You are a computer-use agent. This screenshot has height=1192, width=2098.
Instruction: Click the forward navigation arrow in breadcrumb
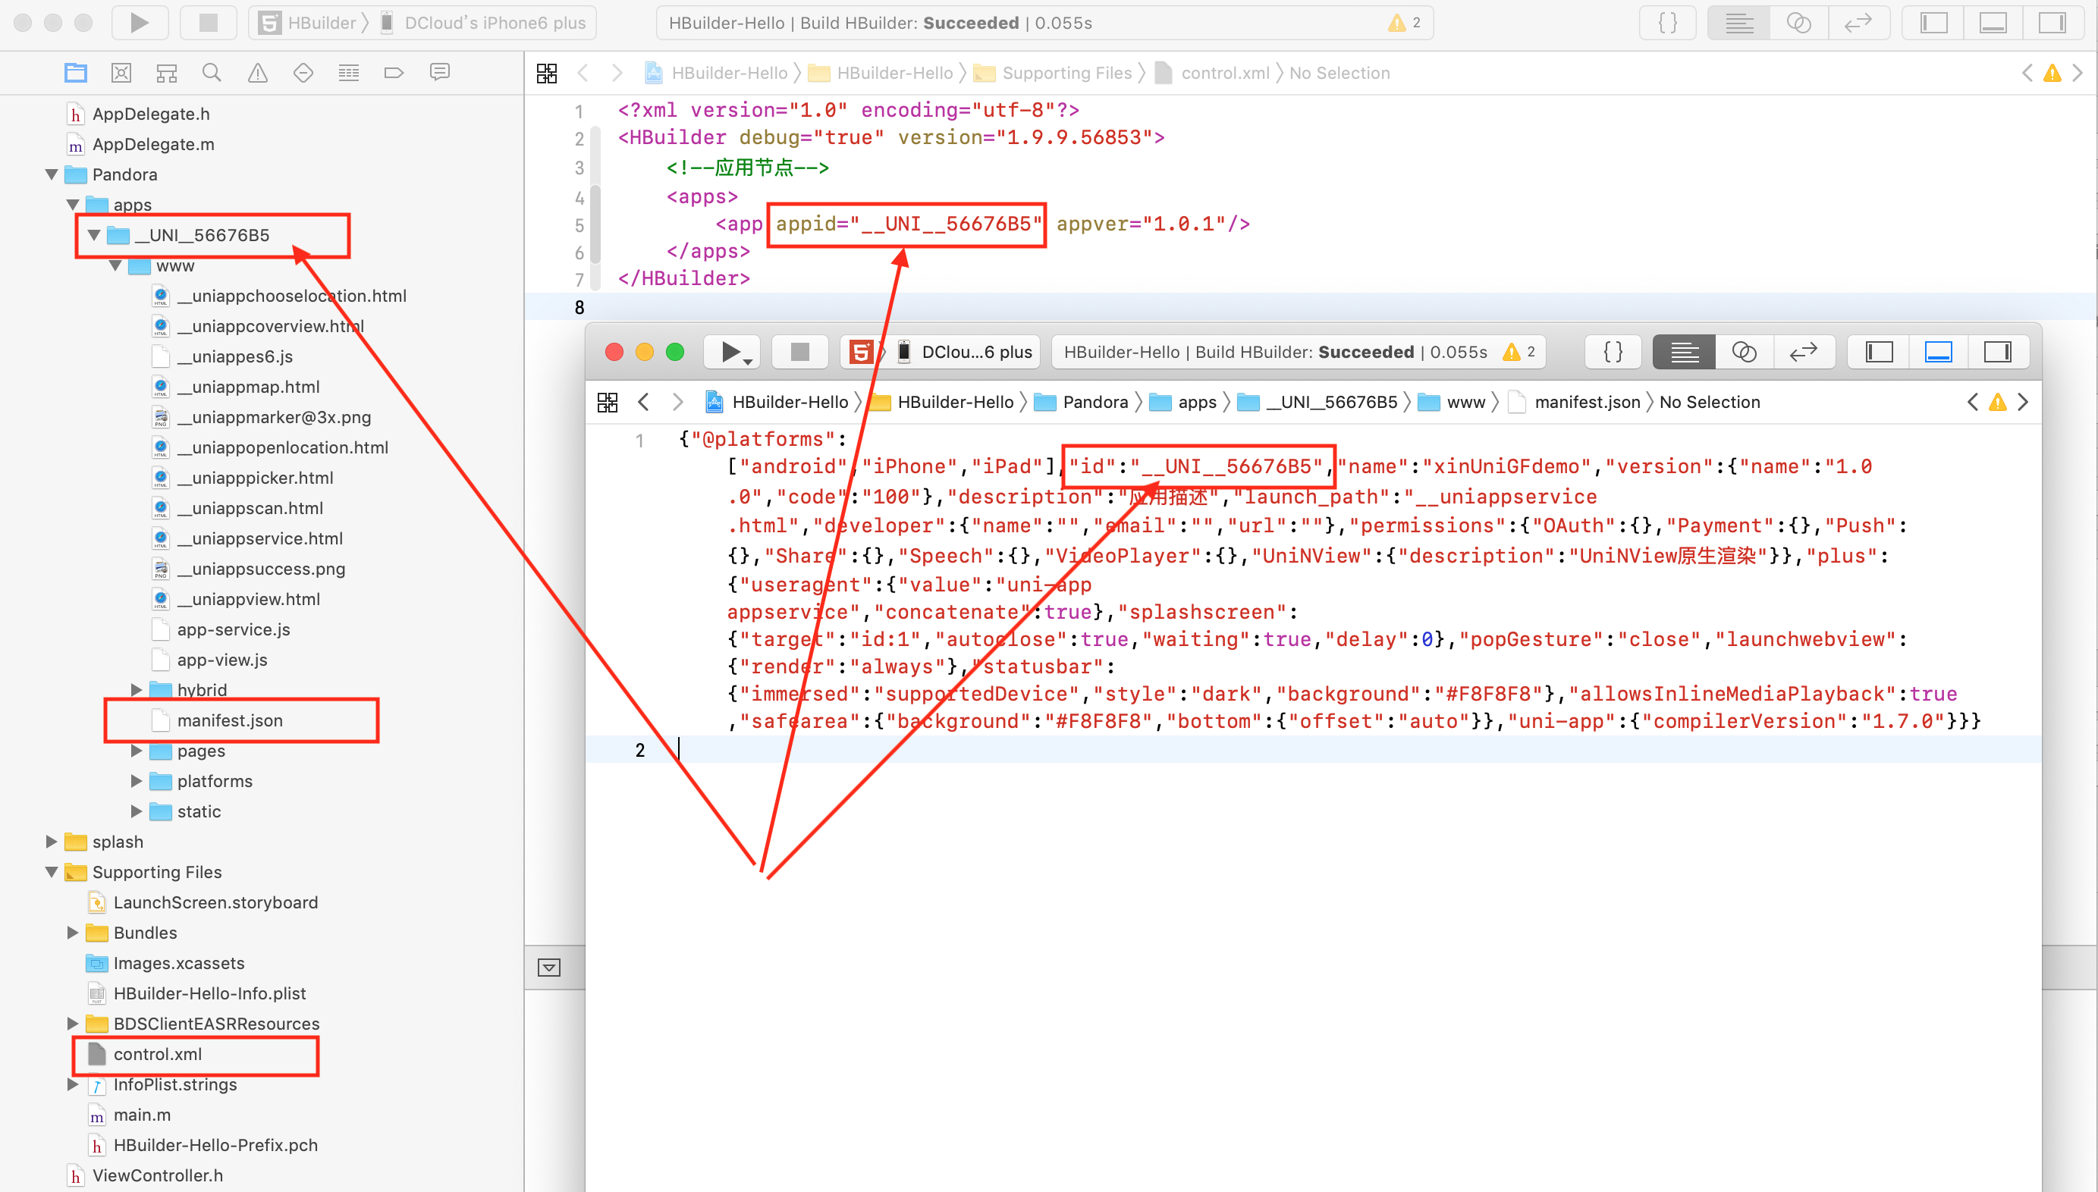pos(617,72)
